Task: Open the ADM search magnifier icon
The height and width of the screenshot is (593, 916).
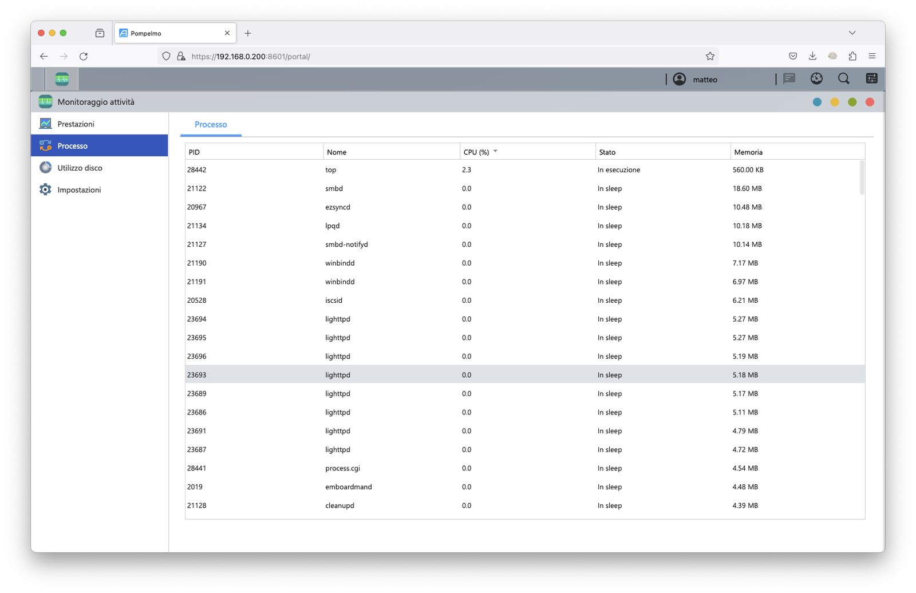Action: click(x=844, y=79)
